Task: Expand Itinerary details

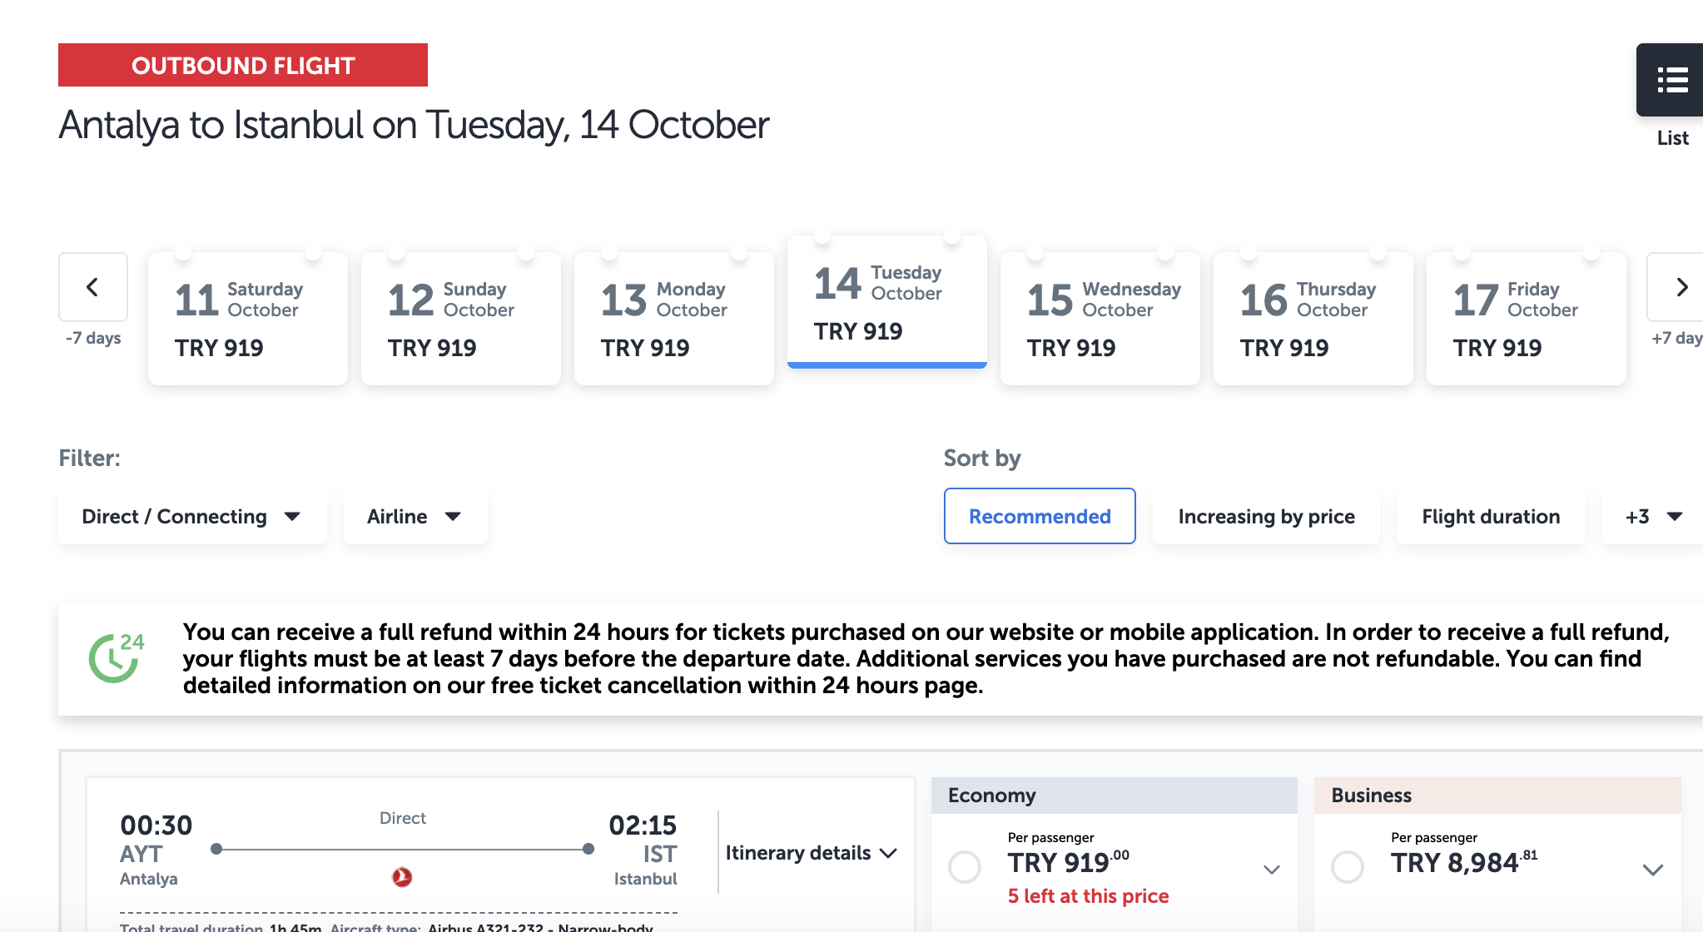Action: (x=811, y=853)
